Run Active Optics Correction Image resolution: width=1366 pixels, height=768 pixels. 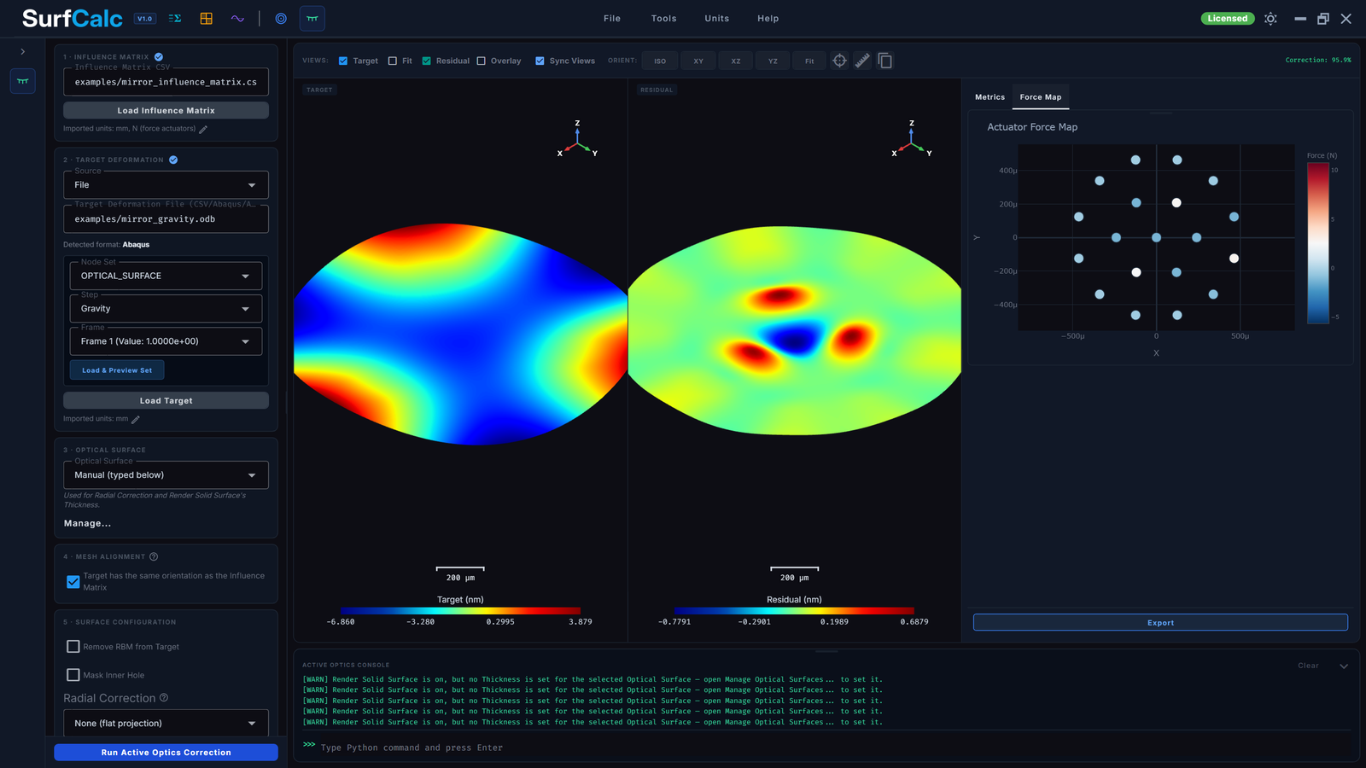(x=166, y=753)
